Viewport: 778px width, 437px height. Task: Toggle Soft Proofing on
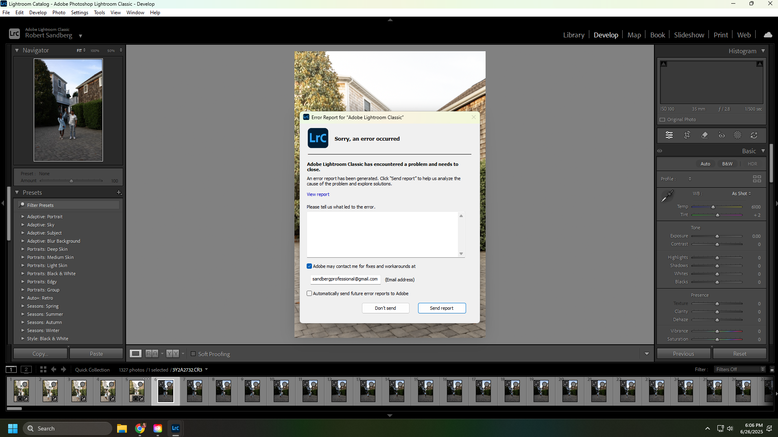click(193, 354)
